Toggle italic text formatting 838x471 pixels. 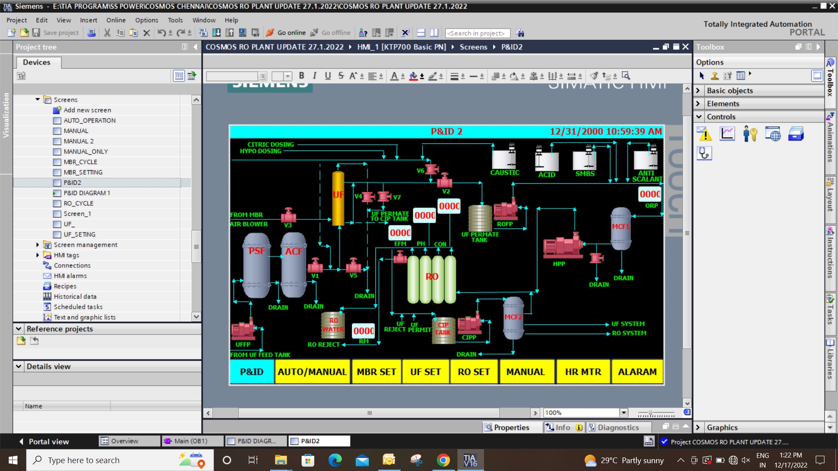click(x=314, y=76)
